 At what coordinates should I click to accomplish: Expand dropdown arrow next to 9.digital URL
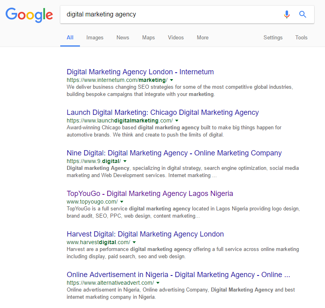click(x=125, y=161)
